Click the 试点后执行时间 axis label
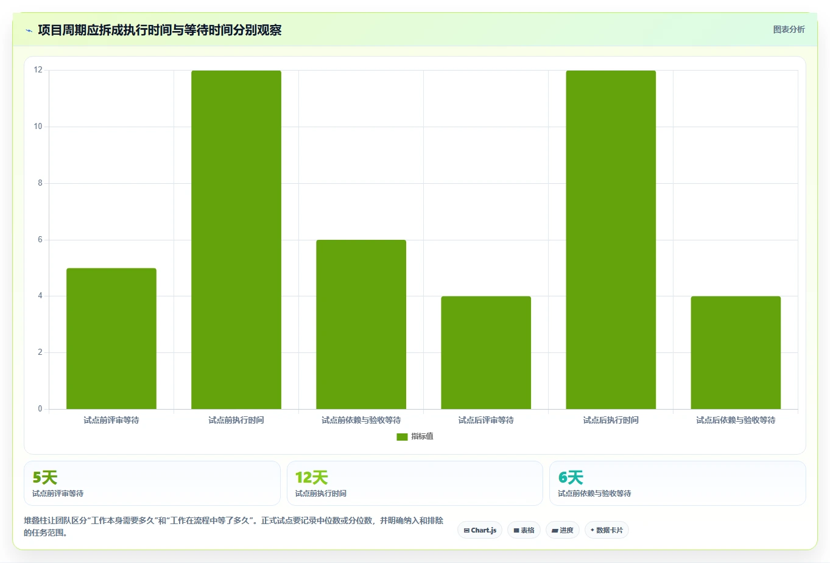Image resolution: width=830 pixels, height=563 pixels. pyautogui.click(x=611, y=420)
